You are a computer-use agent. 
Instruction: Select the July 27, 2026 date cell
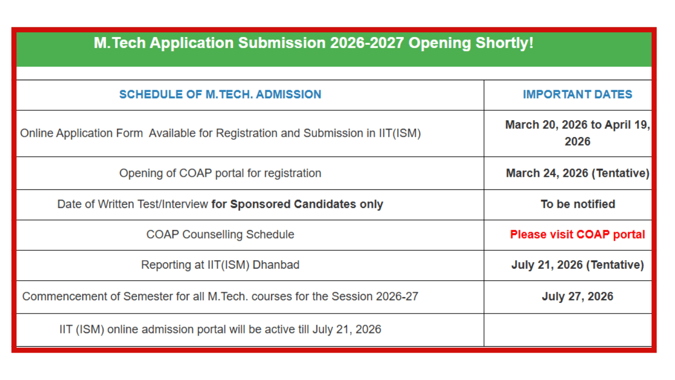point(577,297)
